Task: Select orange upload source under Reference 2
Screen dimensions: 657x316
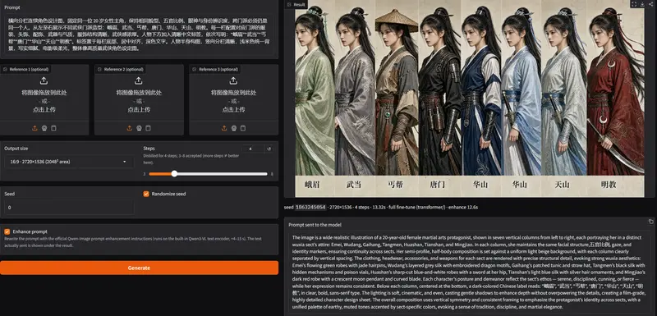Action: 130,128
